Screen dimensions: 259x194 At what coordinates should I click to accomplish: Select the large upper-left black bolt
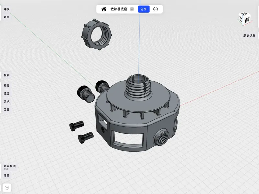point(85,94)
